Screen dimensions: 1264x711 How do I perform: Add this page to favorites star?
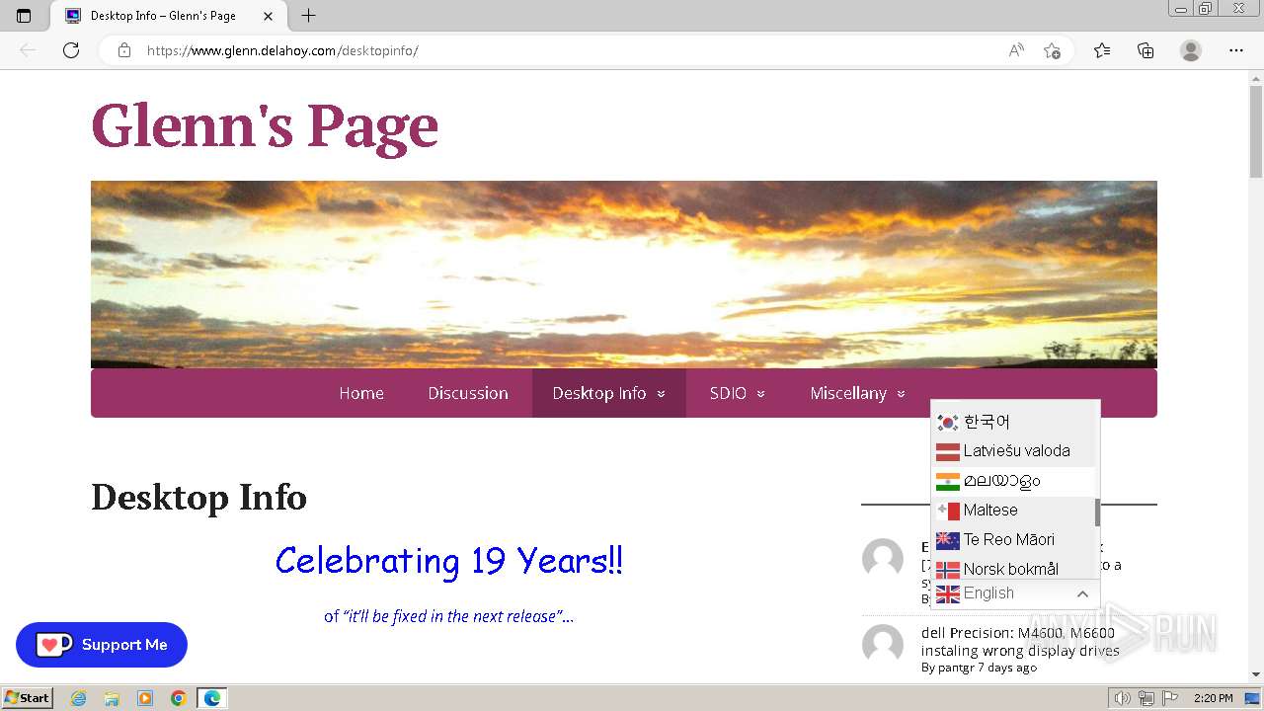[1052, 50]
